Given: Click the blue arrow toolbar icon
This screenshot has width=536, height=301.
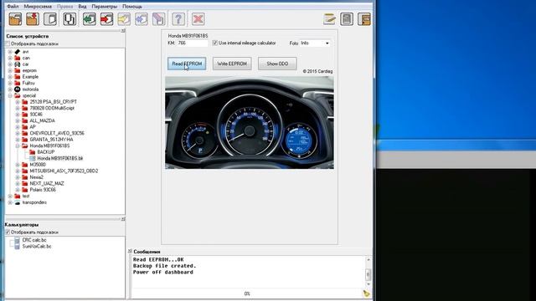Looking at the screenshot, I should point(142,19).
